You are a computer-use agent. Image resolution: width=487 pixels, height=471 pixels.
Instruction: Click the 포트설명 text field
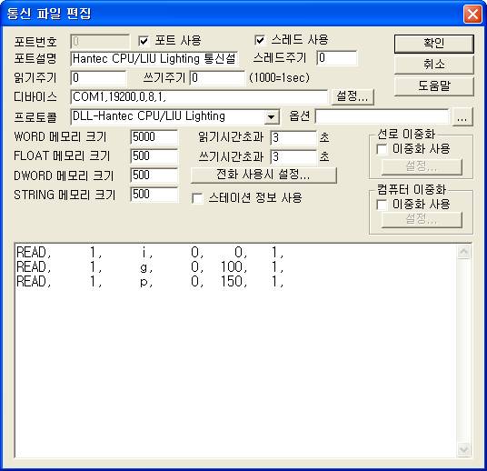click(154, 59)
